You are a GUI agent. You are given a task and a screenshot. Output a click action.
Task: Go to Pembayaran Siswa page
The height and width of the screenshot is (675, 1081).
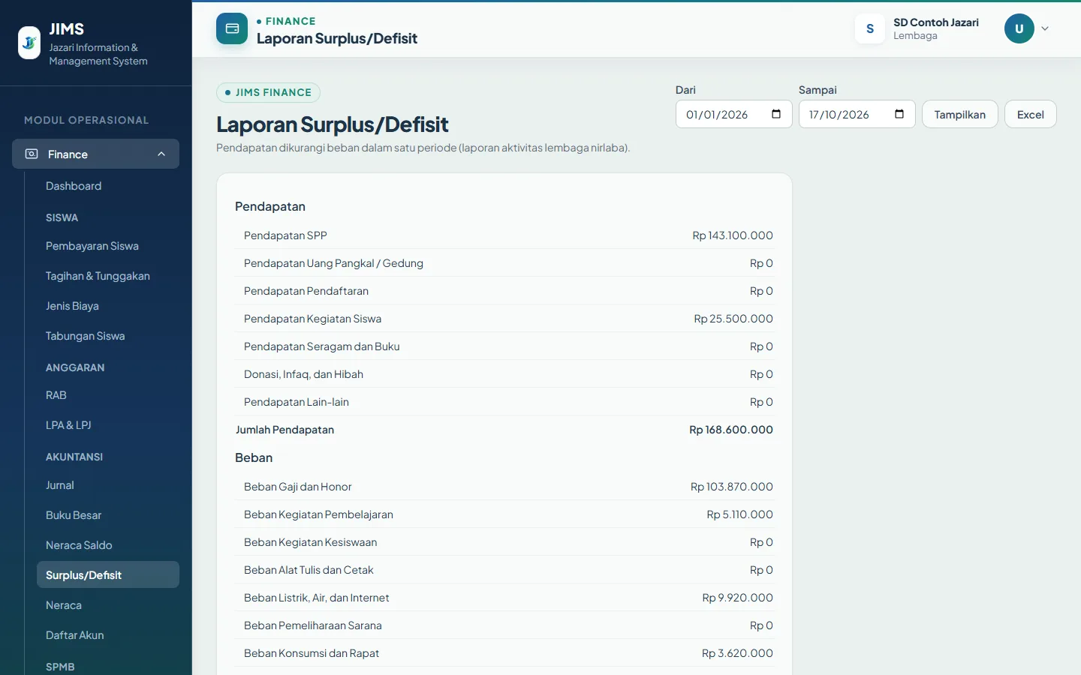(92, 246)
